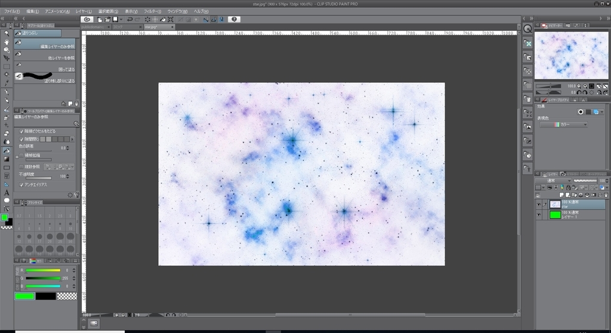Enable 複数参照 checkbox
The height and width of the screenshot is (333, 611).
coord(21,167)
